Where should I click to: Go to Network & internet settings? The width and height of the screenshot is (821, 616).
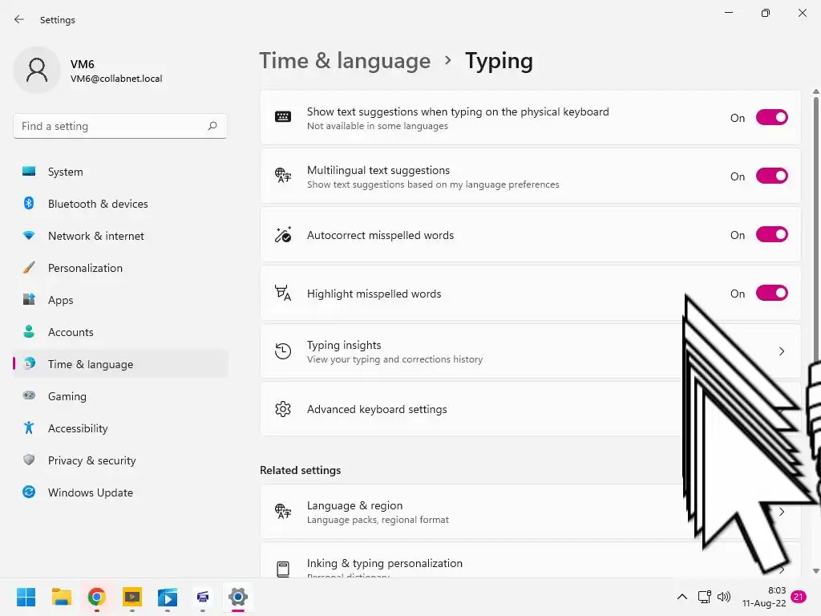coord(120,236)
